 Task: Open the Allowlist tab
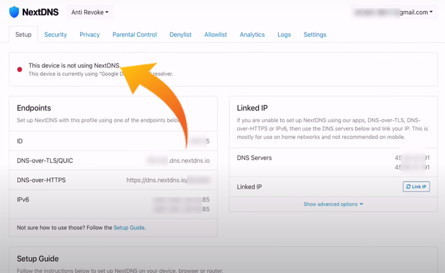[217, 35]
